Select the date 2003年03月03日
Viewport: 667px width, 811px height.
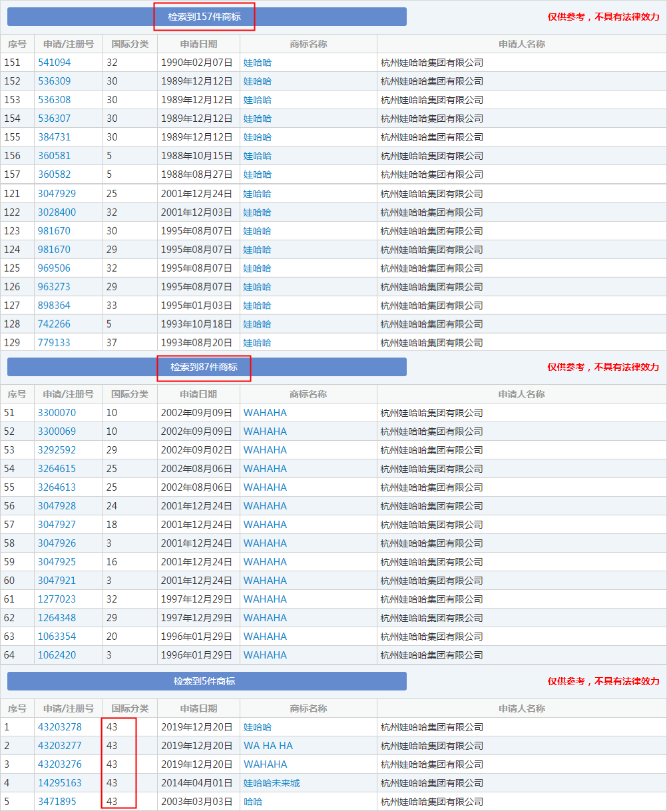(x=197, y=802)
